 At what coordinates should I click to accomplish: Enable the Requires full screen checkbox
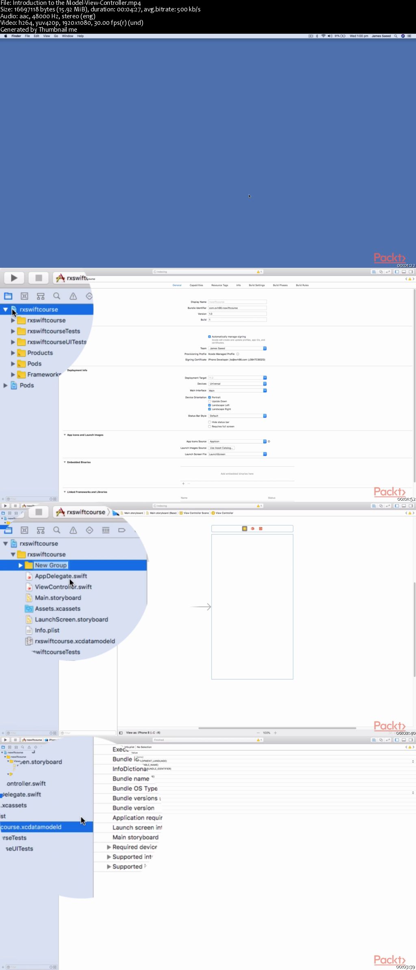coord(210,426)
